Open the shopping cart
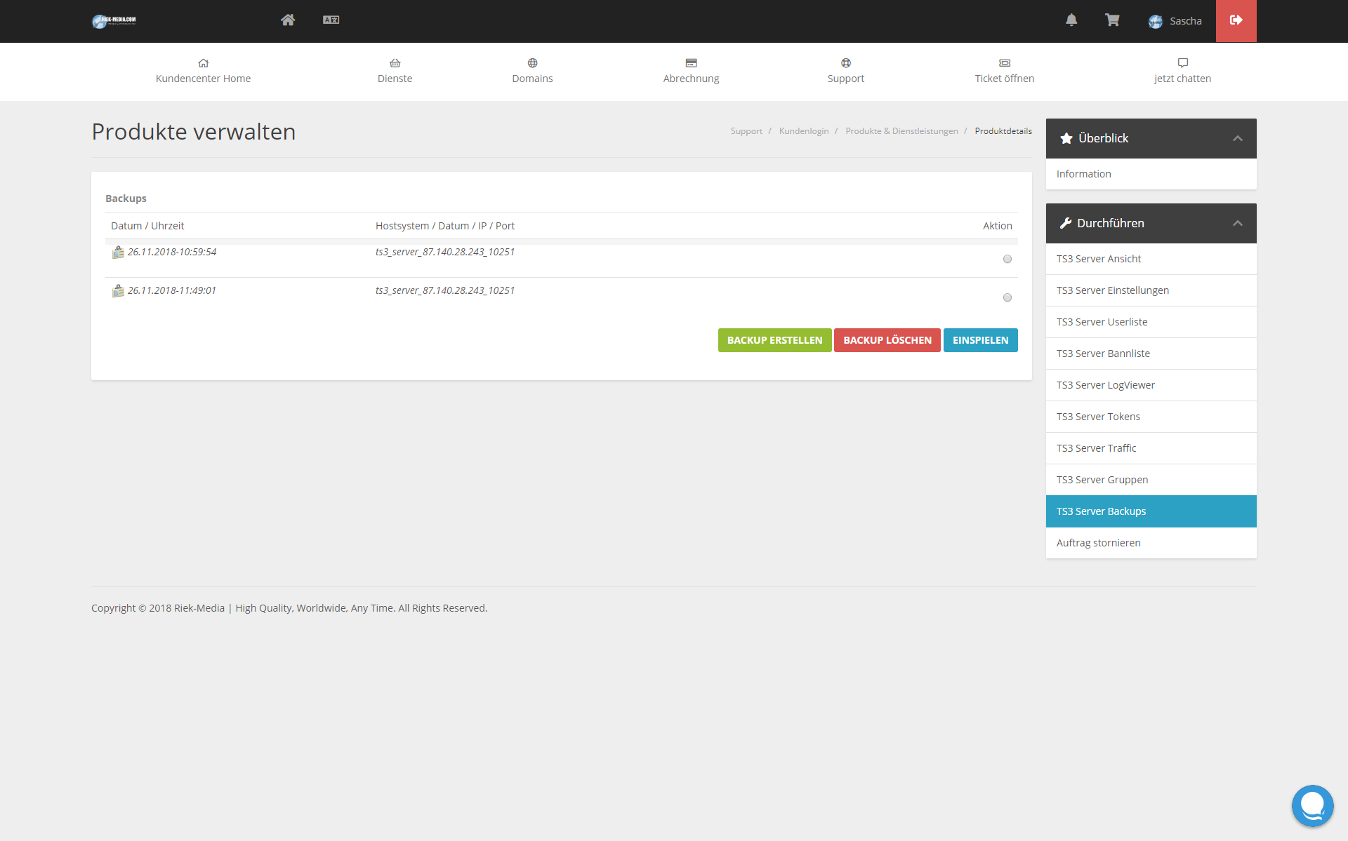 click(x=1112, y=20)
